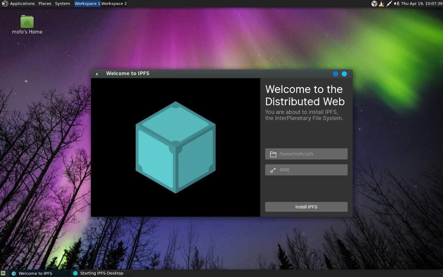Image resolution: width=443 pixels, height=277 pixels.
Task: Click the date and time clock
Action: pyautogui.click(x=422, y=4)
